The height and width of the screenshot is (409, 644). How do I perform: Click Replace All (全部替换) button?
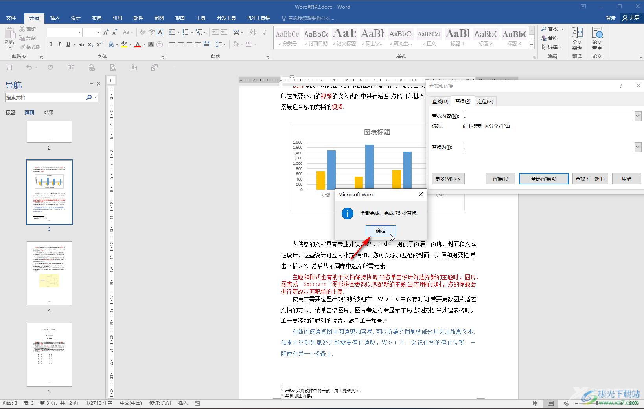pos(543,179)
